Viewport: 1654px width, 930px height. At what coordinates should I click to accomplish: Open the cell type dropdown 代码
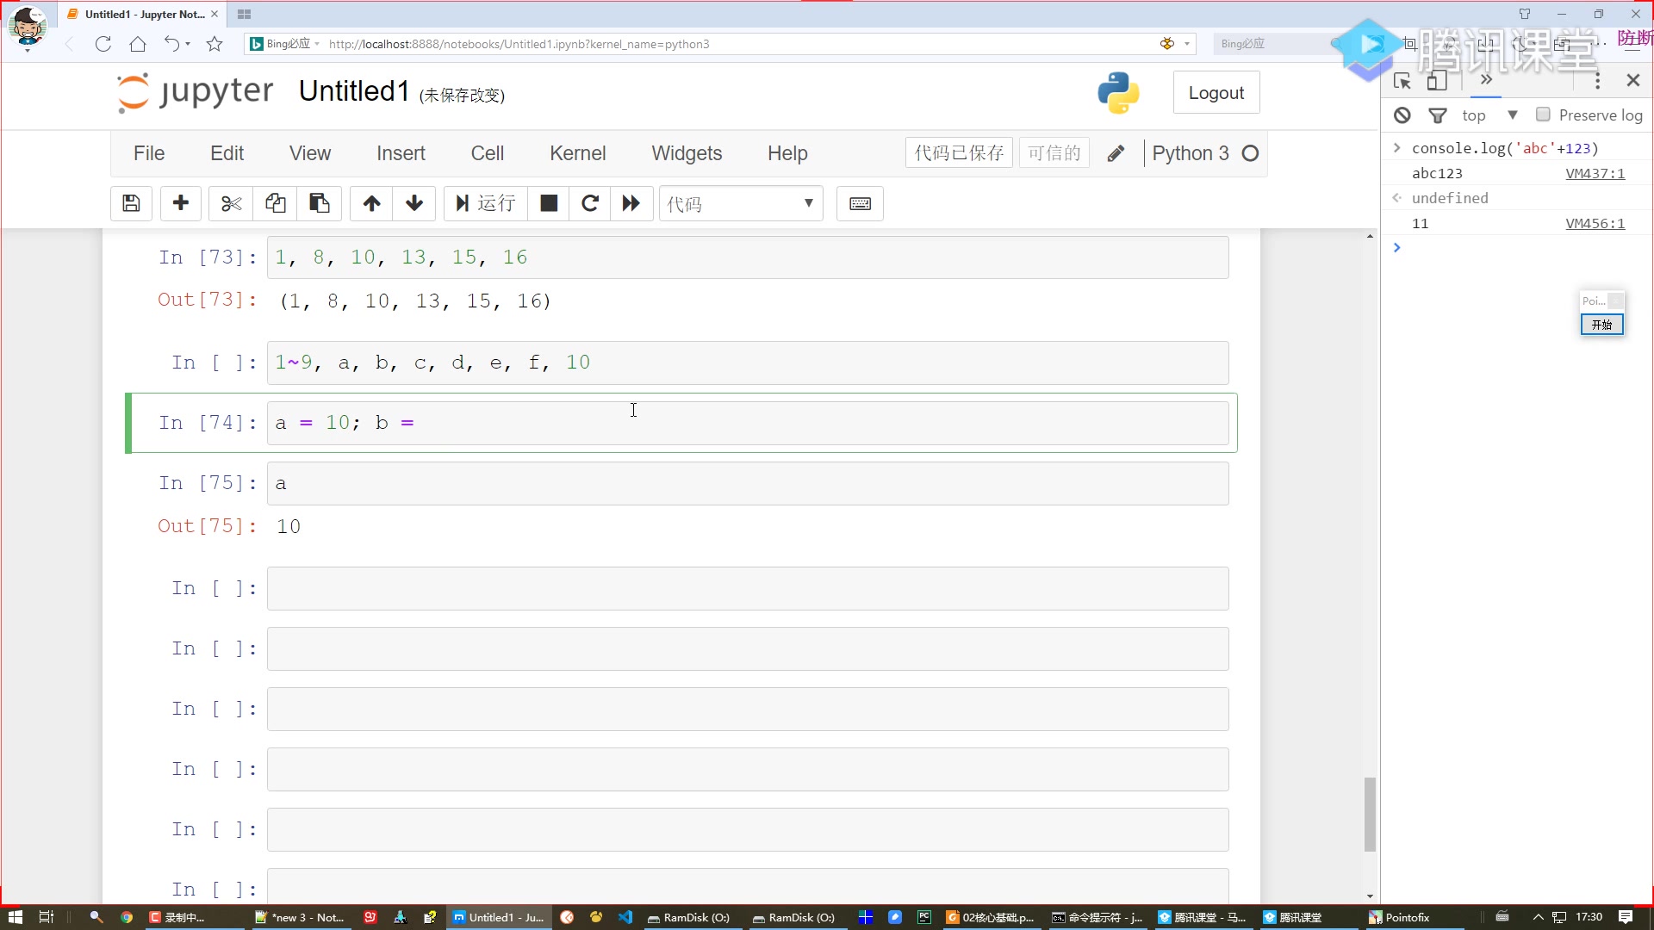741,203
